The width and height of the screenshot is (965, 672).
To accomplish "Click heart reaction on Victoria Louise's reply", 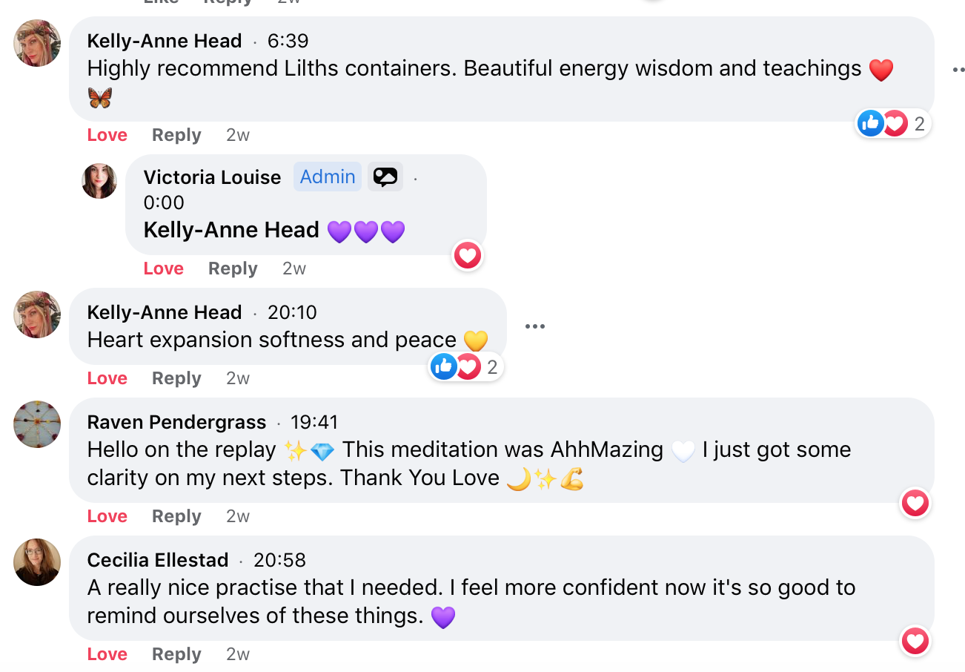I will point(468,256).
